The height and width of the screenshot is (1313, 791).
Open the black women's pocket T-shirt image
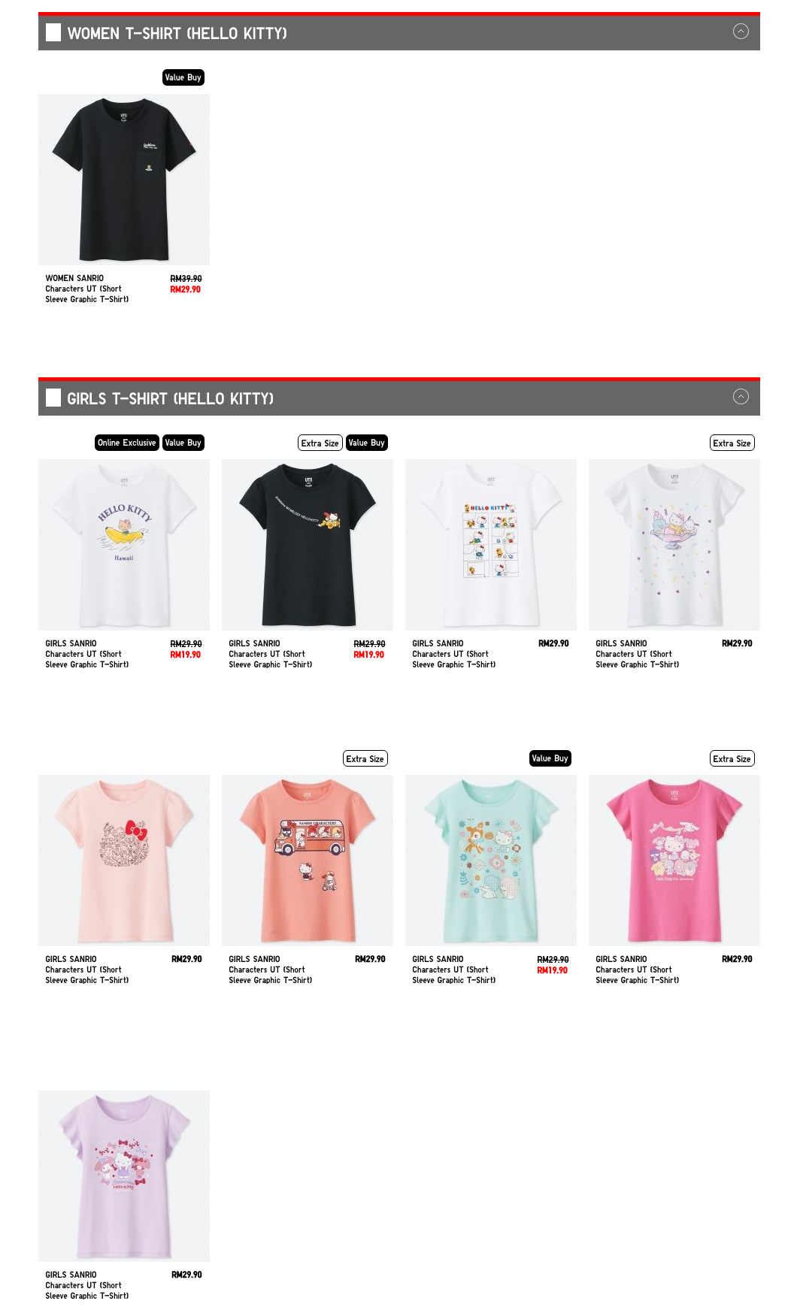[124, 180]
